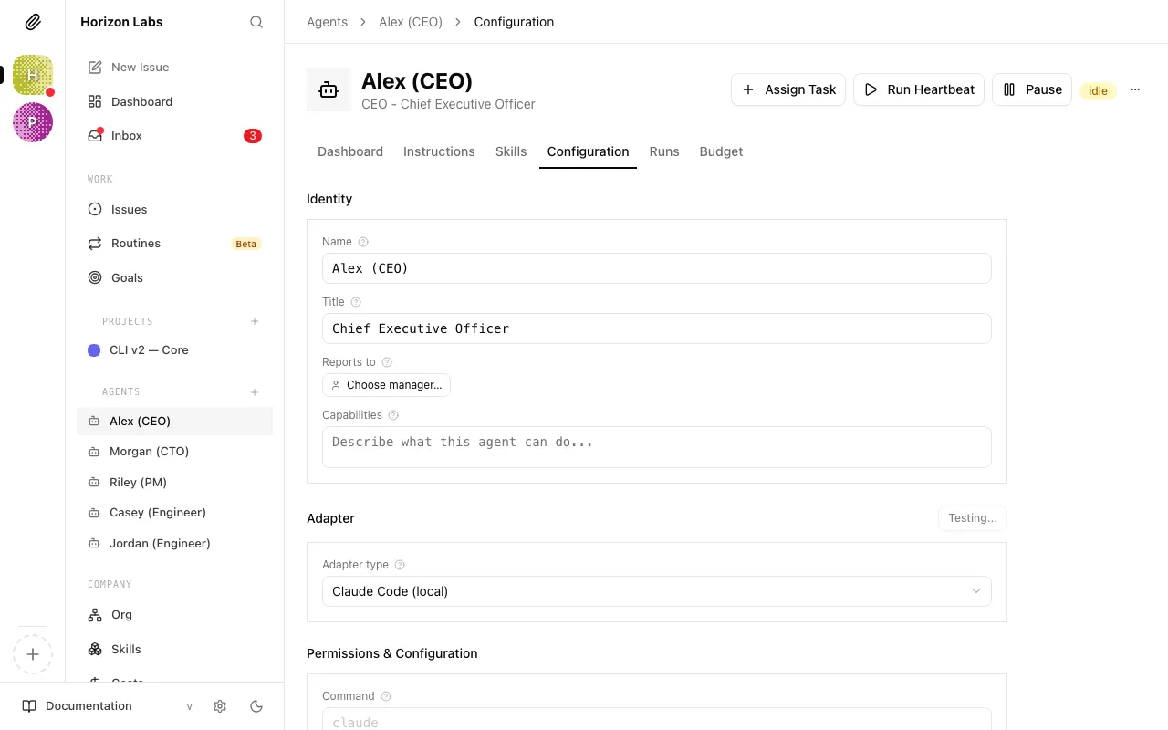Open Documentation book icon
Image resolution: width=1168 pixels, height=730 pixels.
click(29, 706)
